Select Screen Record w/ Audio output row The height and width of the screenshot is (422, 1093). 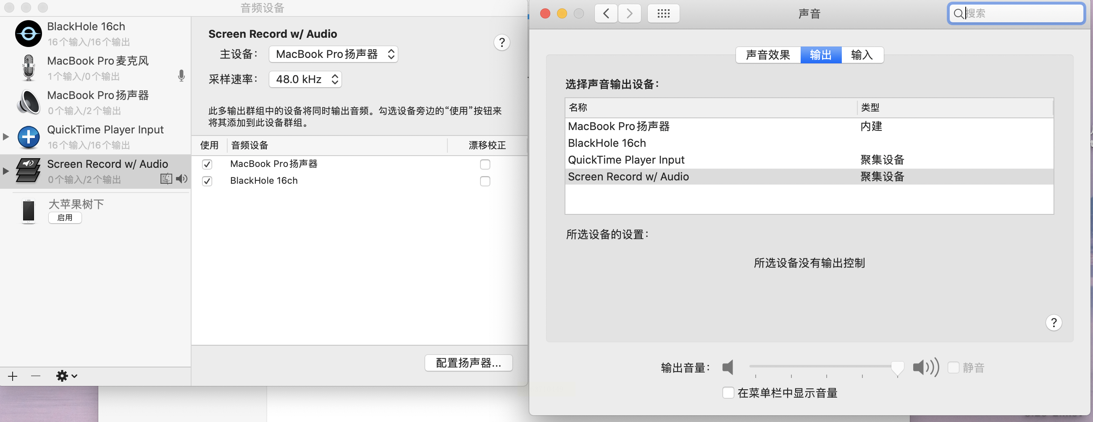pos(809,177)
